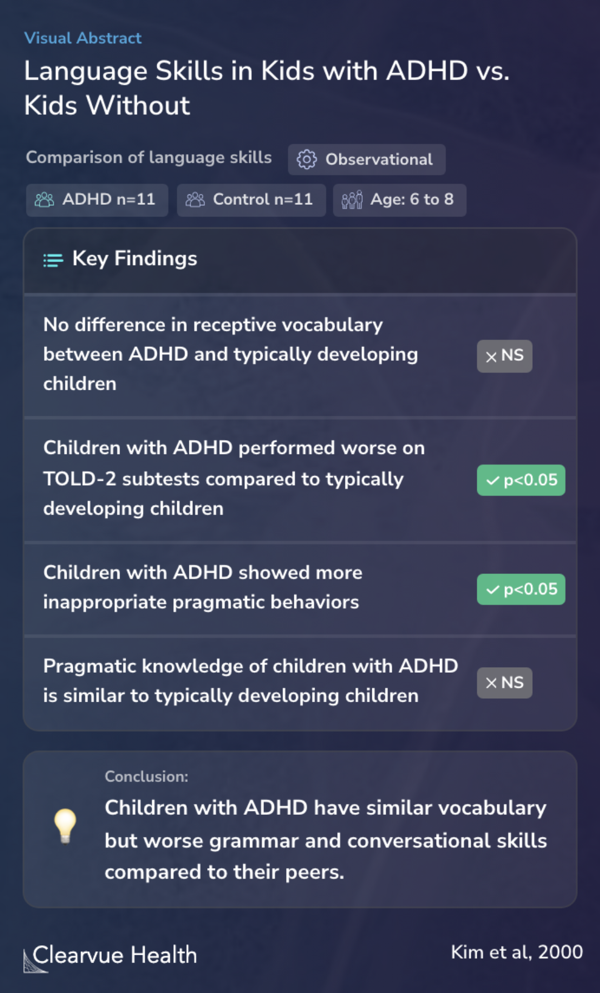This screenshot has width=600, height=993.
Task: Click the family icon next to Age: 6 to 8
Action: pos(352,200)
